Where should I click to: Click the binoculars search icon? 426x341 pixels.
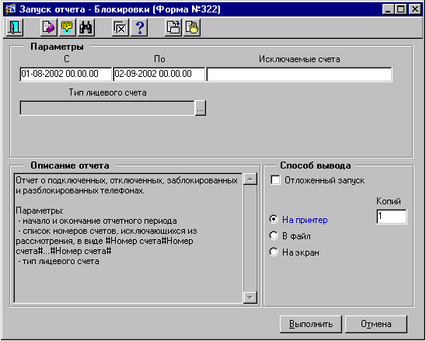click(86, 27)
